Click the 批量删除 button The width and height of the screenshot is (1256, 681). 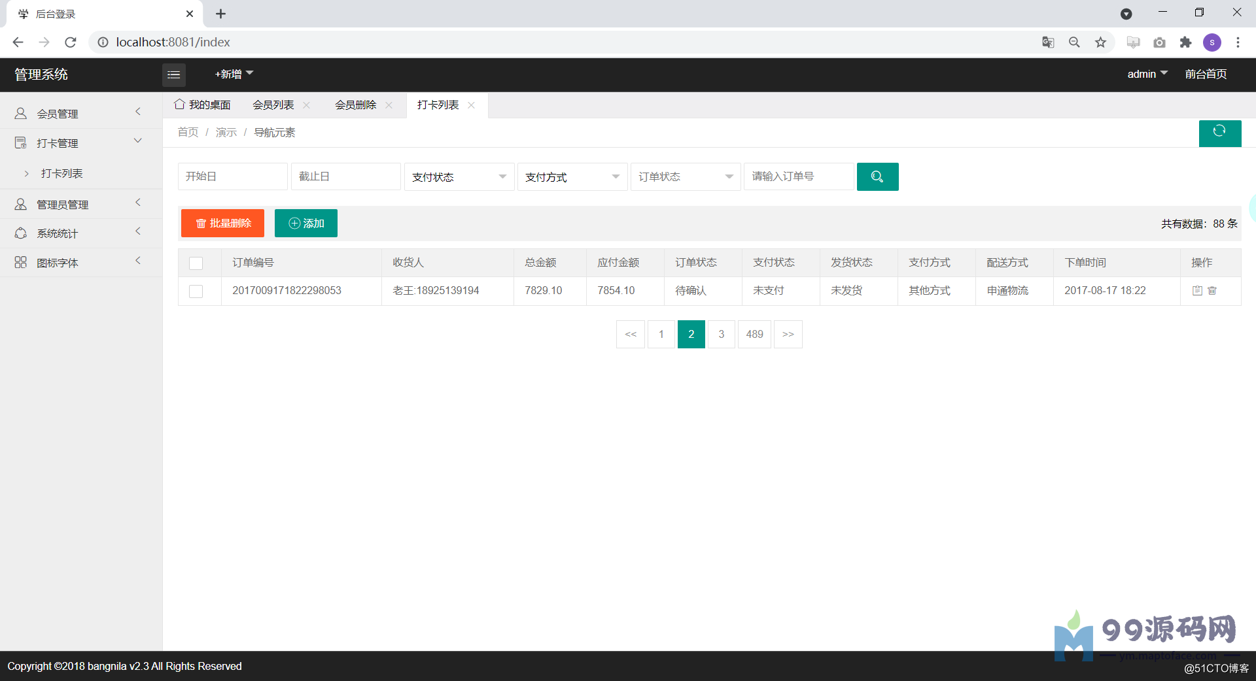[x=222, y=224]
